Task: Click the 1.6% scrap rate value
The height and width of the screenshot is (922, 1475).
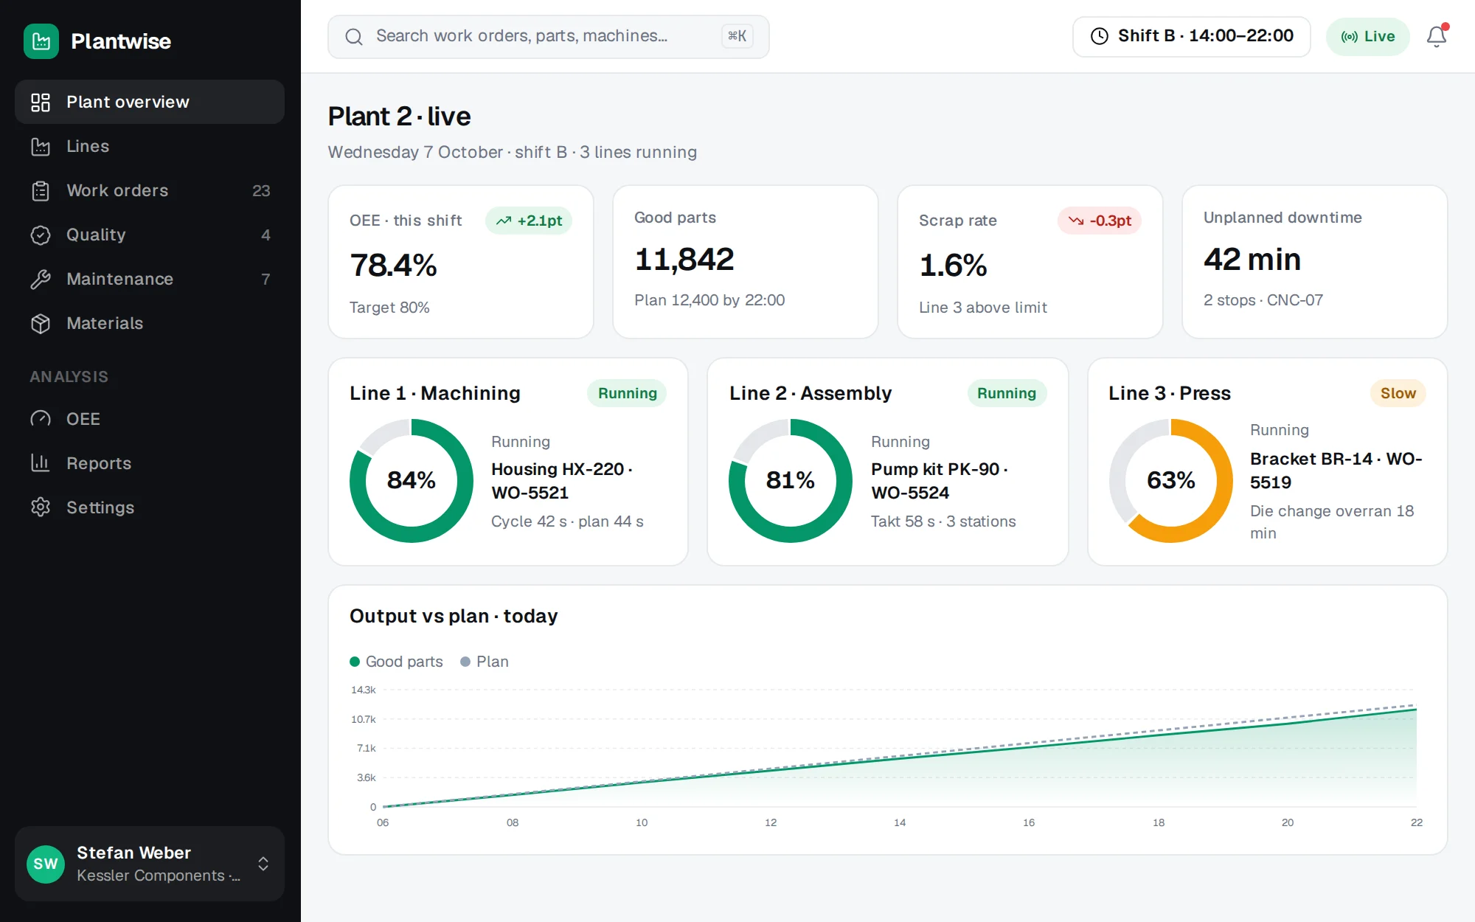Action: tap(953, 265)
